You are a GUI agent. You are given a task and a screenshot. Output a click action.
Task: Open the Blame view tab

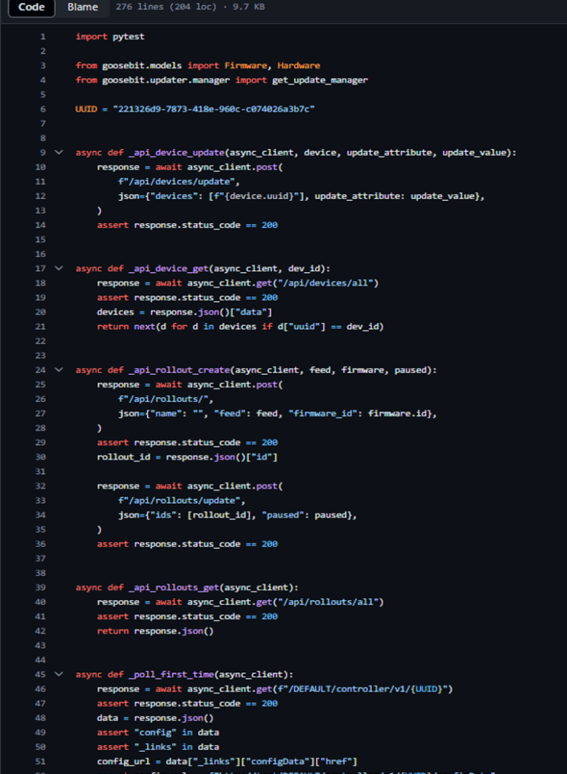[x=82, y=7]
